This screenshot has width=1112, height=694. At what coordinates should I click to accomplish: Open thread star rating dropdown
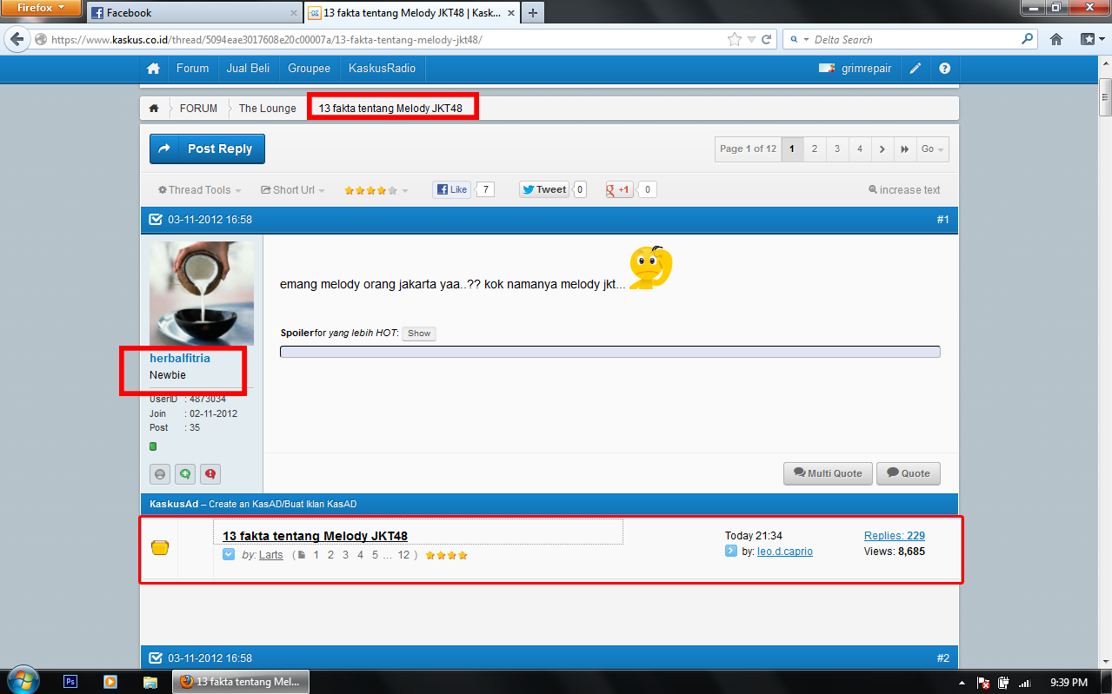(376, 190)
